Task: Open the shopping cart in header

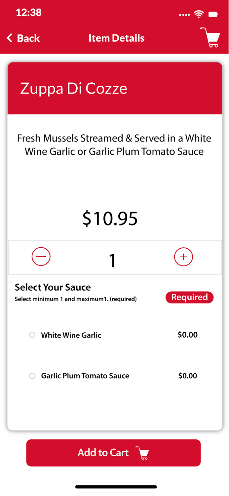Action: [210, 37]
